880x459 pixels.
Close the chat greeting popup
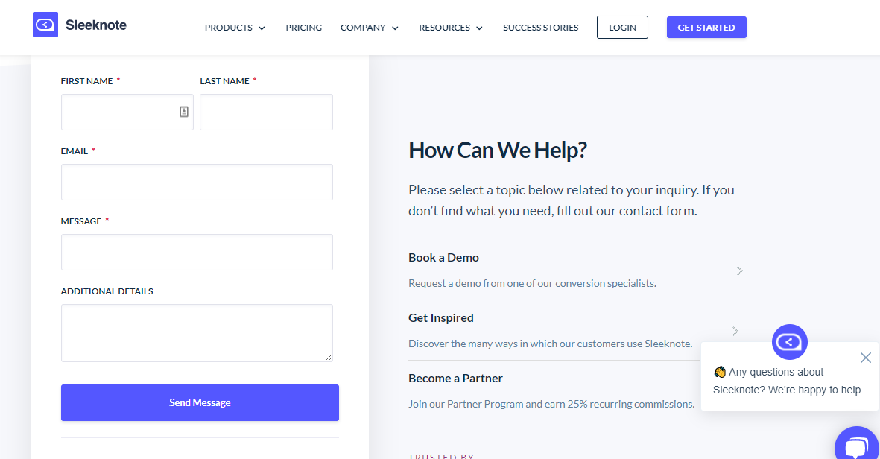[865, 358]
